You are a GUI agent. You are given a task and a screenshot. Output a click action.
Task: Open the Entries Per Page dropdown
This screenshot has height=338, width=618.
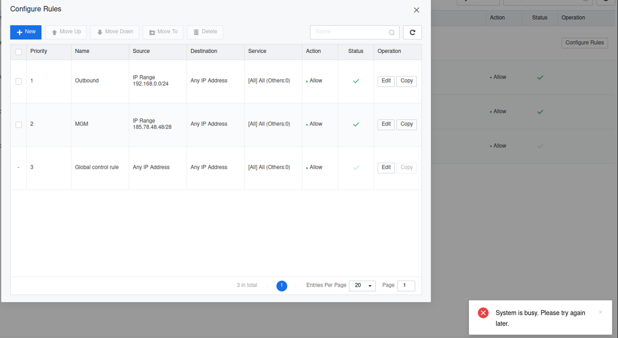pyautogui.click(x=362, y=286)
